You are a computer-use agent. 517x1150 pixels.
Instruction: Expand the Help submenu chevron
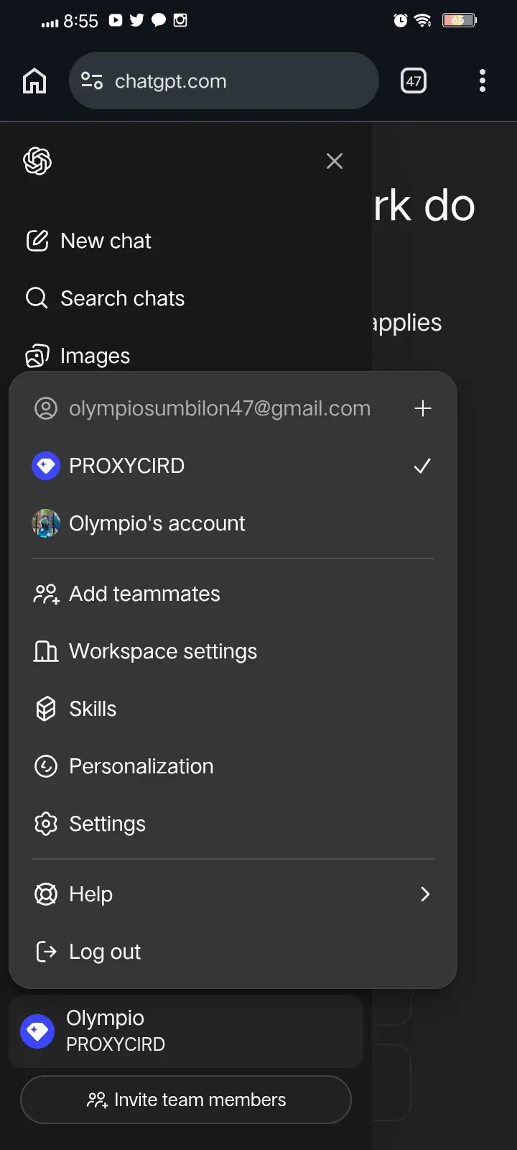[425, 894]
